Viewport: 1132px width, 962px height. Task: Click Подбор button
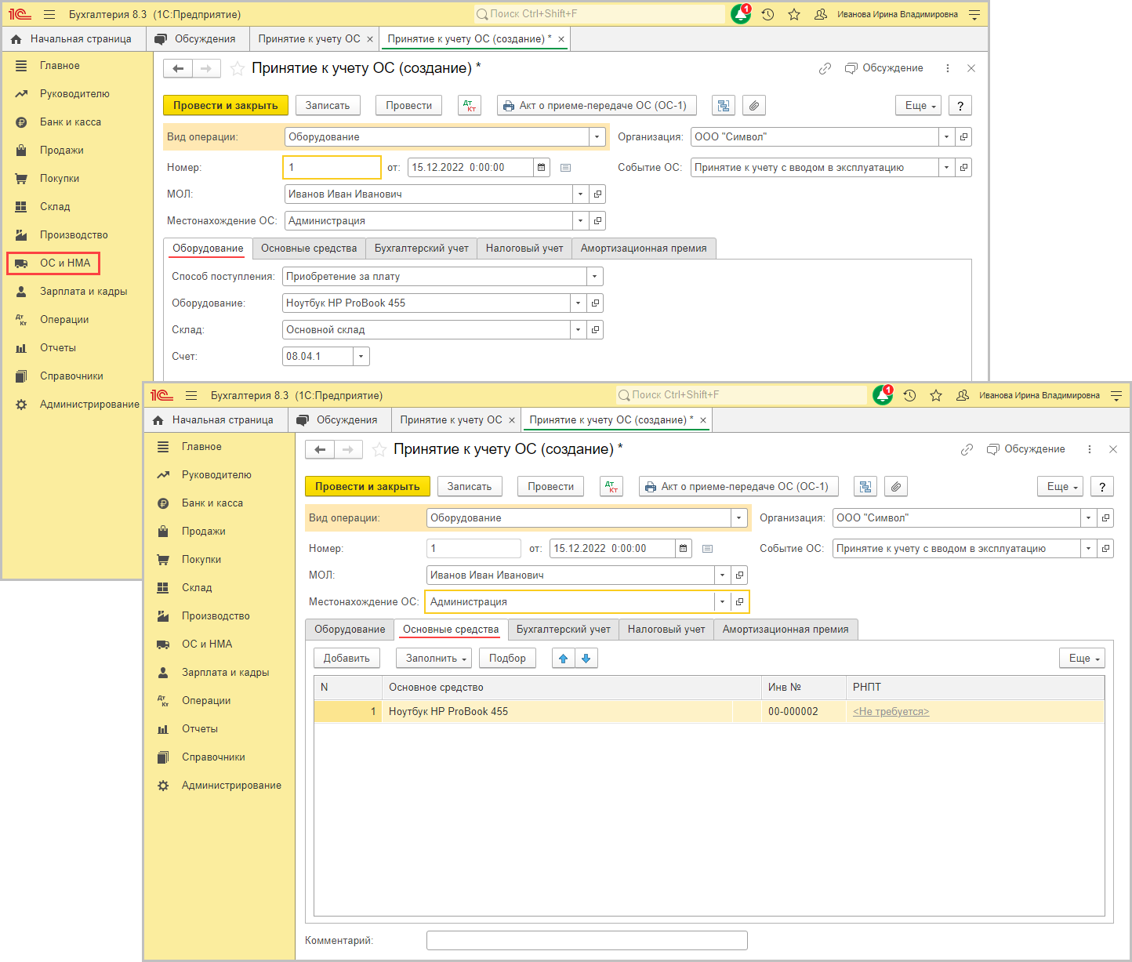coord(508,658)
